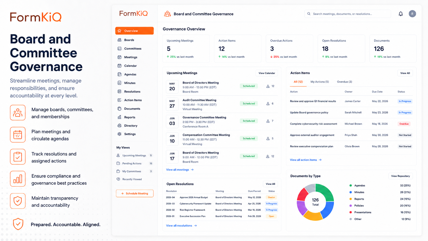Click the My Committees view icon
This screenshot has height=241, width=428.
(x=118, y=171)
